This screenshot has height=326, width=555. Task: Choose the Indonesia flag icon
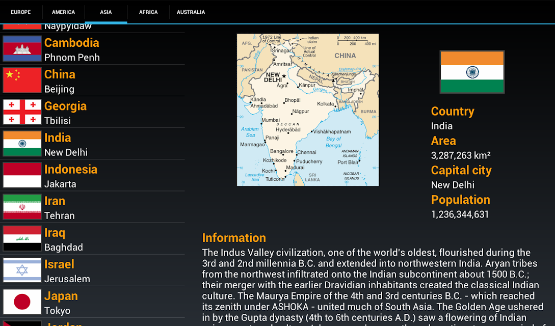pyautogui.click(x=22, y=175)
